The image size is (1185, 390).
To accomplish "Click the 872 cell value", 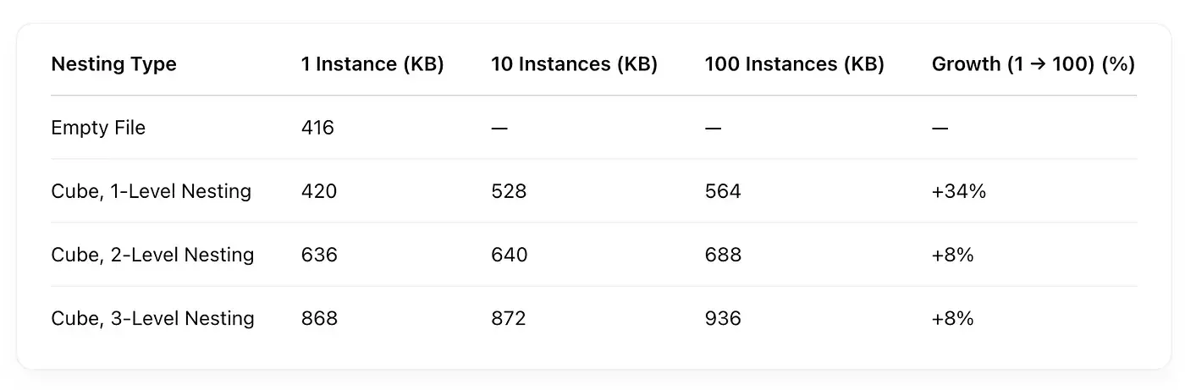I will point(508,318).
